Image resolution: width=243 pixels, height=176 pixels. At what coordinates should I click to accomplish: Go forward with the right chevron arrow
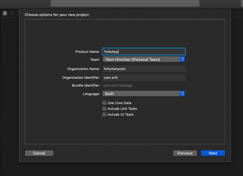(18, 13)
